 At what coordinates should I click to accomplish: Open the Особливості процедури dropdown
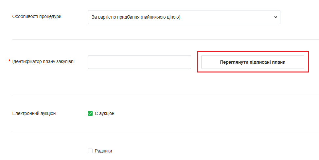pos(184,17)
